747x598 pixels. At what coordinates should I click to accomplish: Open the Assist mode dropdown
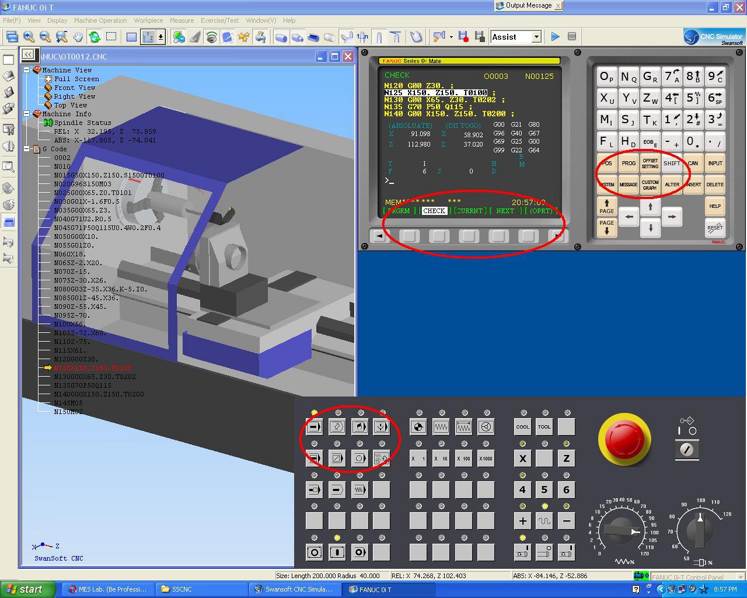[536, 36]
